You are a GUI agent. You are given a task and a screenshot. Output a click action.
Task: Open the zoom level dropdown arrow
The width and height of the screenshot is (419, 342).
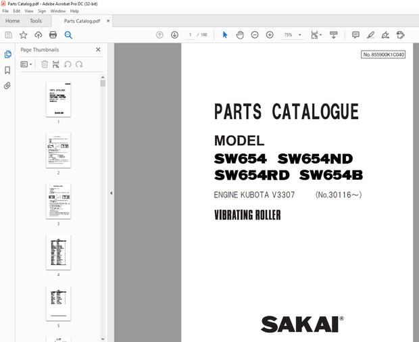pyautogui.click(x=300, y=35)
